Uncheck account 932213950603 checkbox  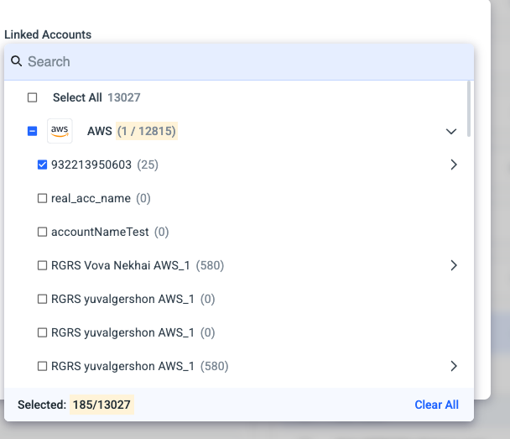click(42, 165)
